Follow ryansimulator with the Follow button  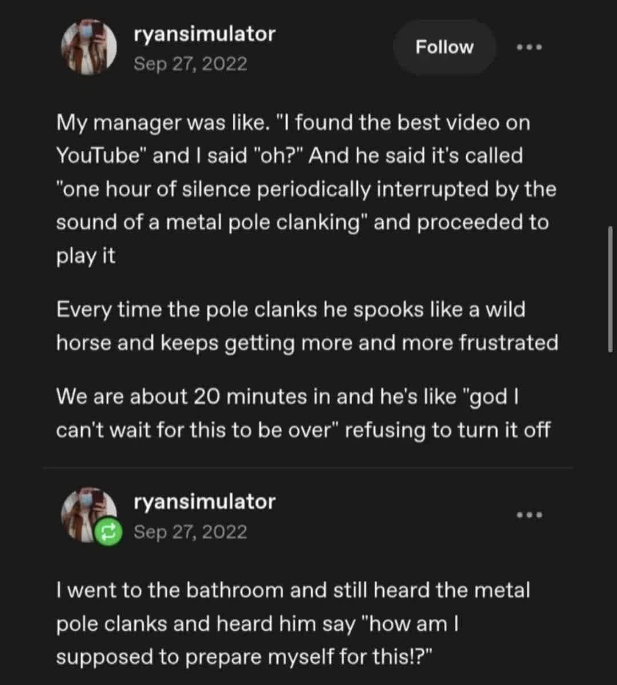444,47
